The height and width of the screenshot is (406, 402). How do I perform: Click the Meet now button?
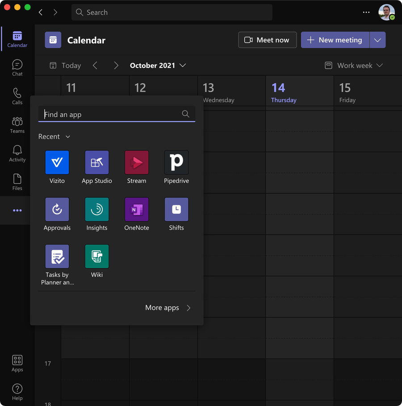click(267, 40)
